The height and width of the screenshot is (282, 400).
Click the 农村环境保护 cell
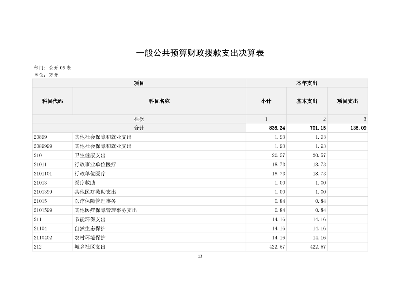90,238
